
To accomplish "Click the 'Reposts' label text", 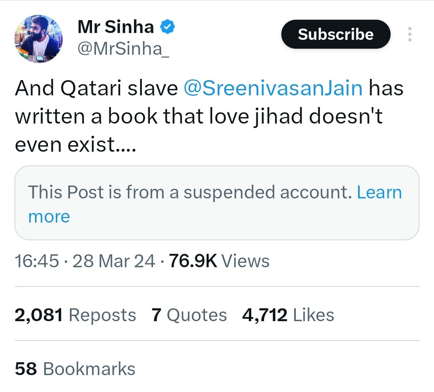I will pyautogui.click(x=102, y=316).
